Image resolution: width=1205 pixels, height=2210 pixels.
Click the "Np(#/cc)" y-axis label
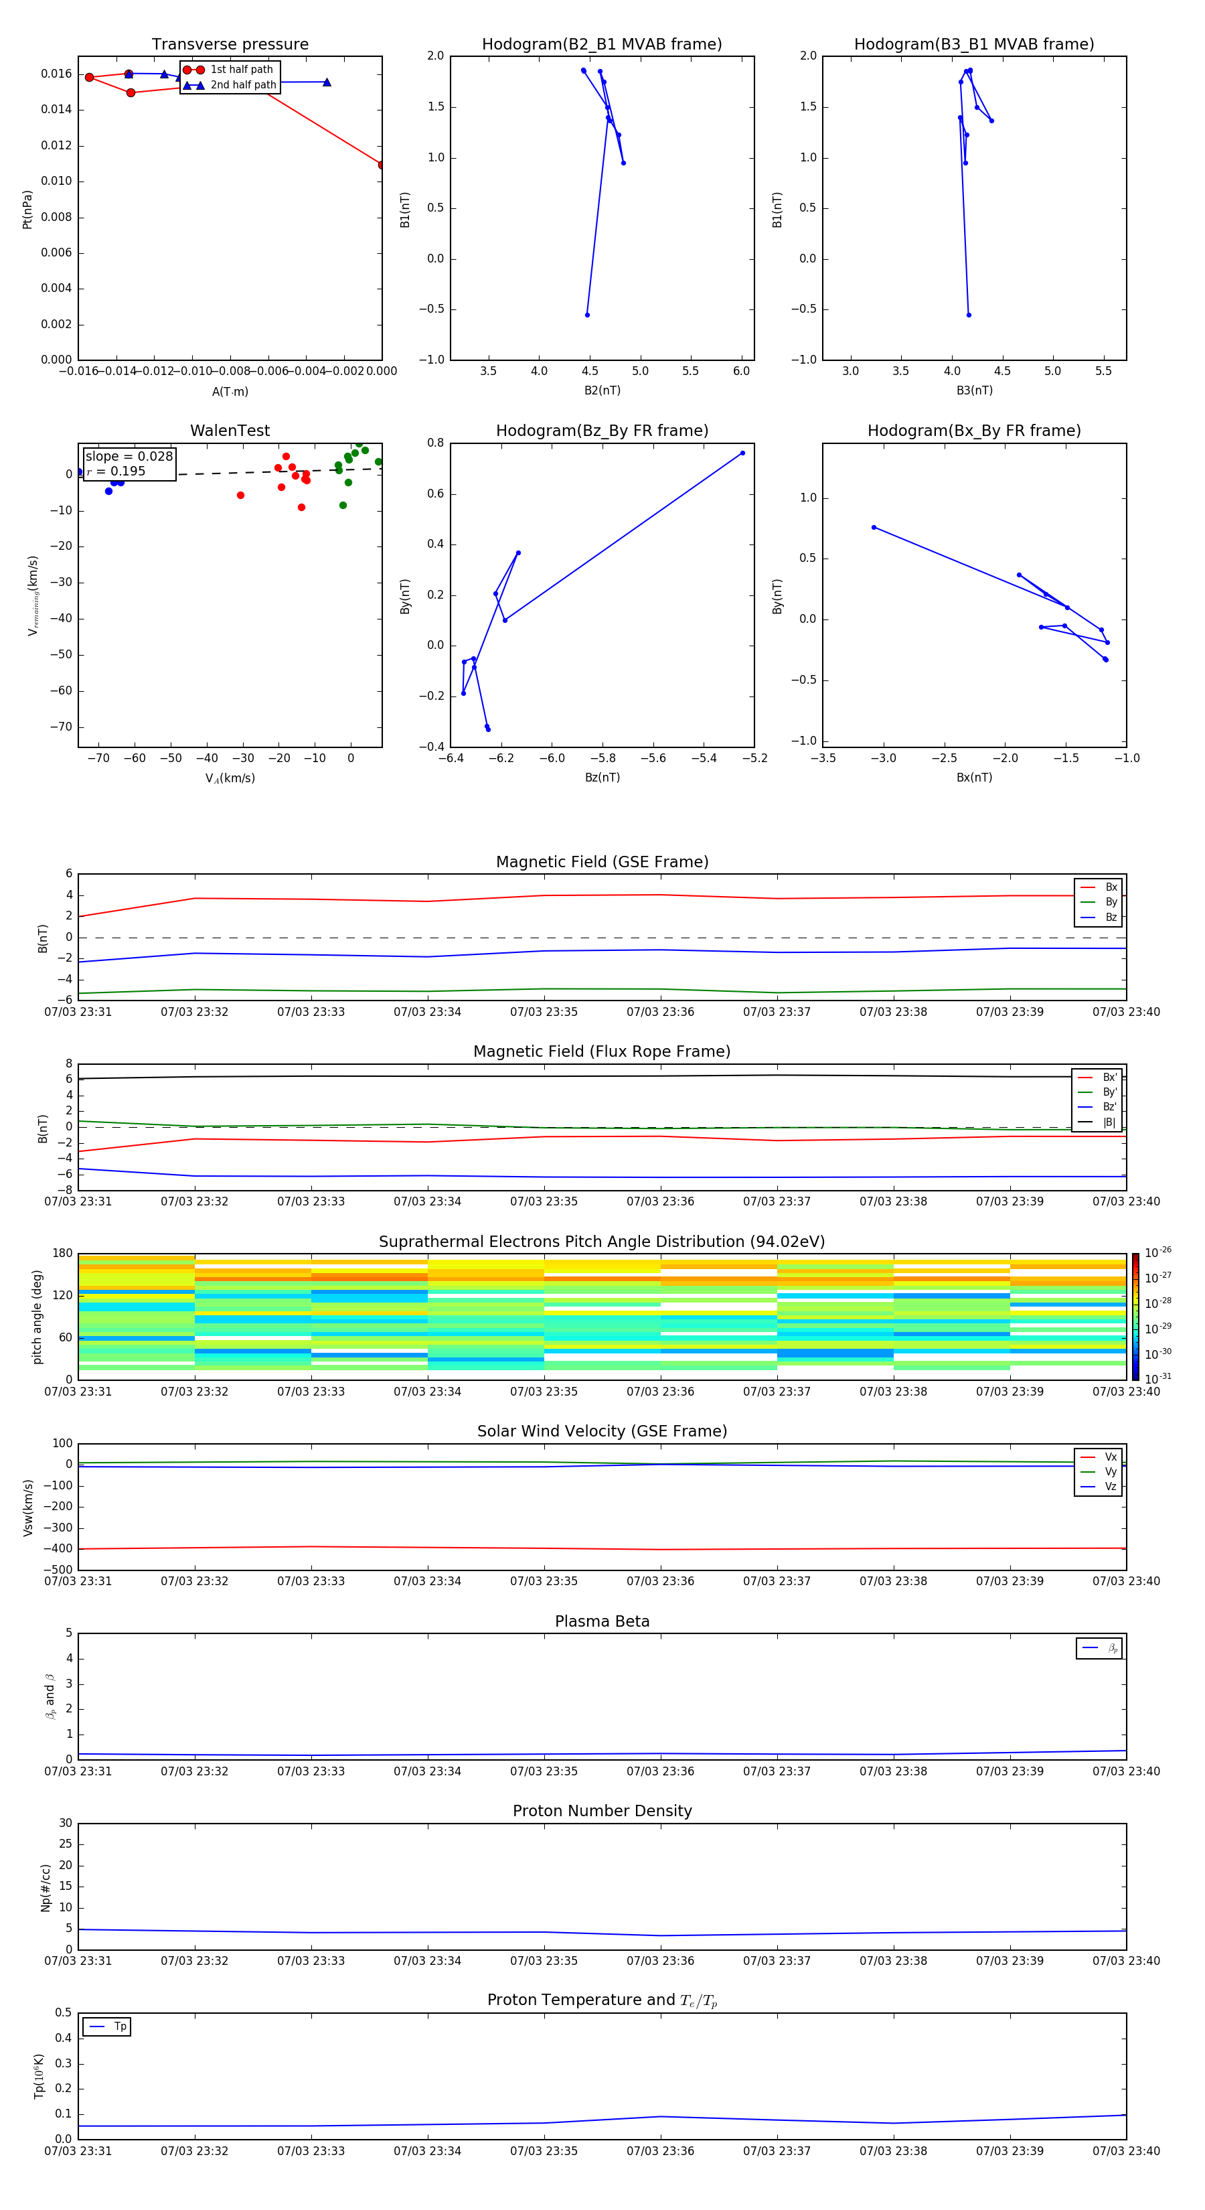point(46,1887)
